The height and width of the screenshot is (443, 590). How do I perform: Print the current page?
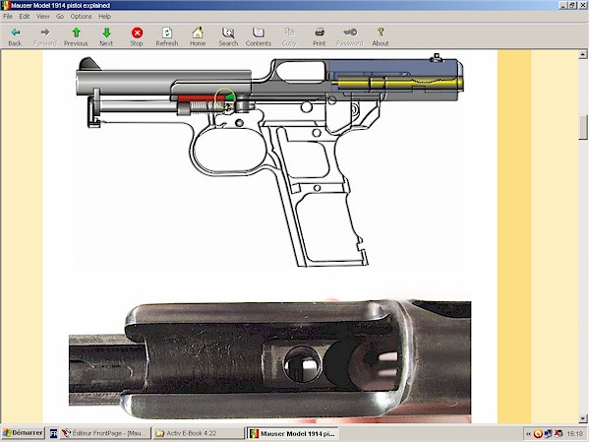pos(320,37)
